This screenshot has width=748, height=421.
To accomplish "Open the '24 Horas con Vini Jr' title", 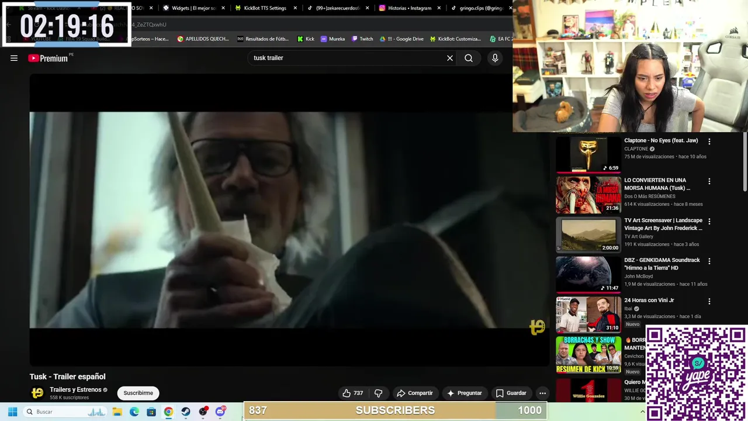I will 649,301.
